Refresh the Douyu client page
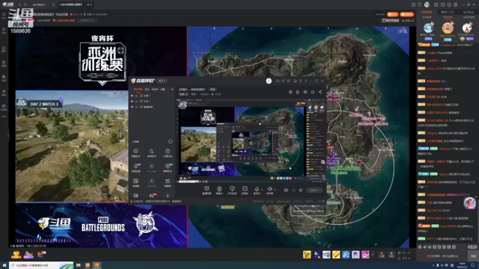 (25, 5)
